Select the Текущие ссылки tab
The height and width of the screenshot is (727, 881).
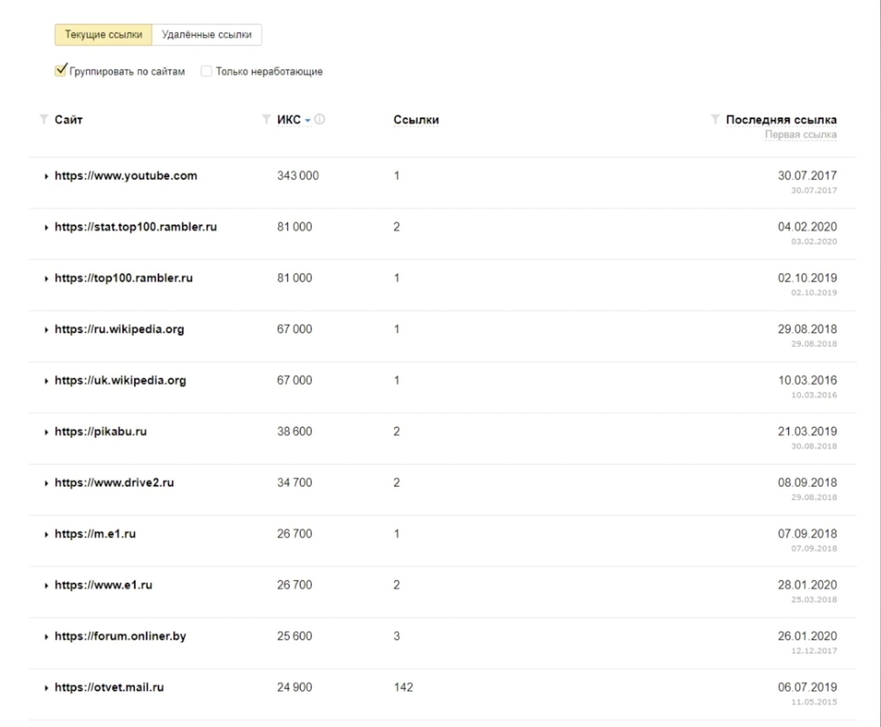[x=103, y=35]
